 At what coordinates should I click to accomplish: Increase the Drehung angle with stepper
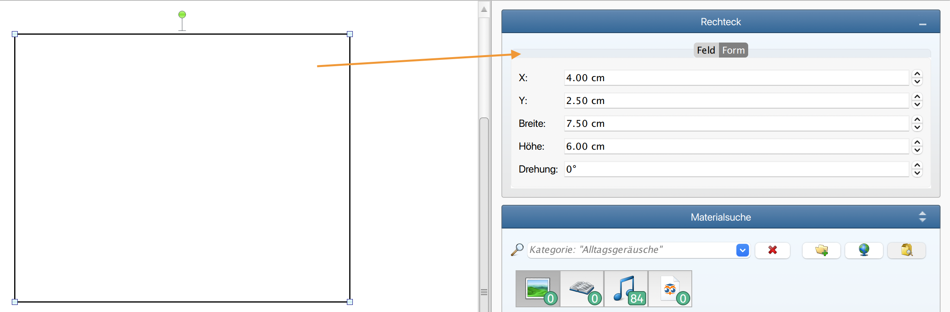coord(917,165)
